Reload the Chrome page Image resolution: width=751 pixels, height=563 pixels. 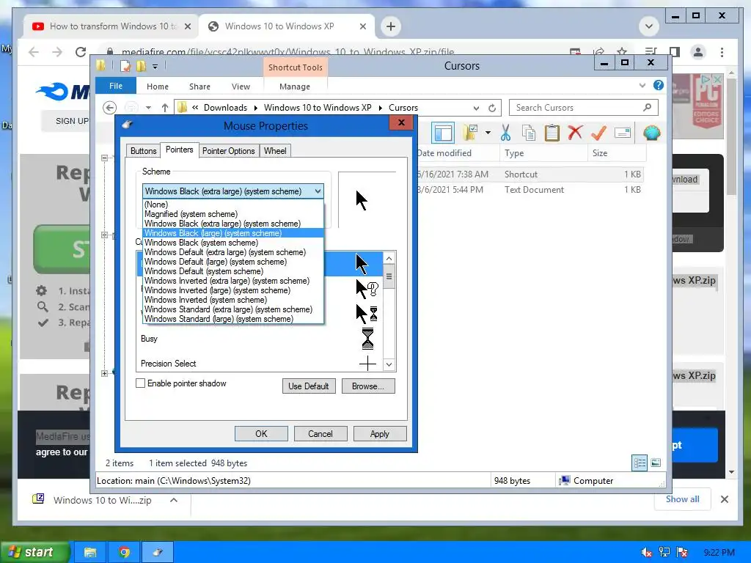pyautogui.click(x=81, y=52)
